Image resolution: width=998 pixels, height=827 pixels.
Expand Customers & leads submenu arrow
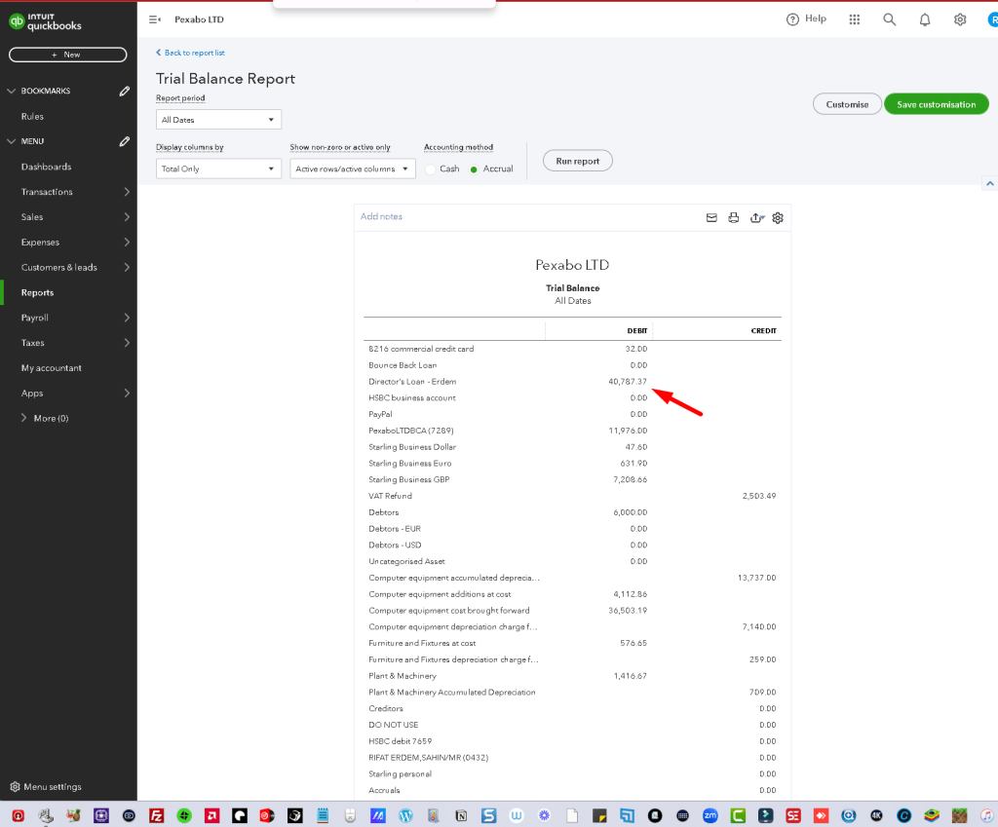click(x=127, y=267)
